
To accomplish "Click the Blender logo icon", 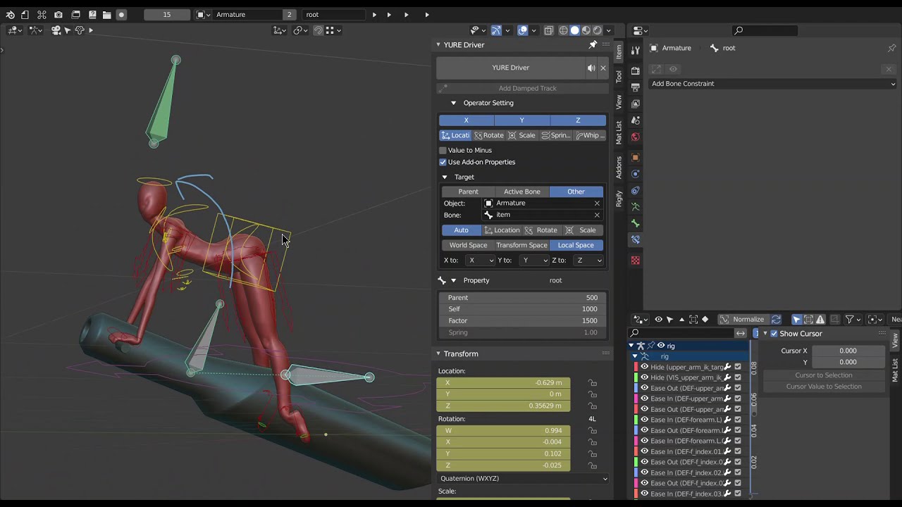I will pos(11,14).
